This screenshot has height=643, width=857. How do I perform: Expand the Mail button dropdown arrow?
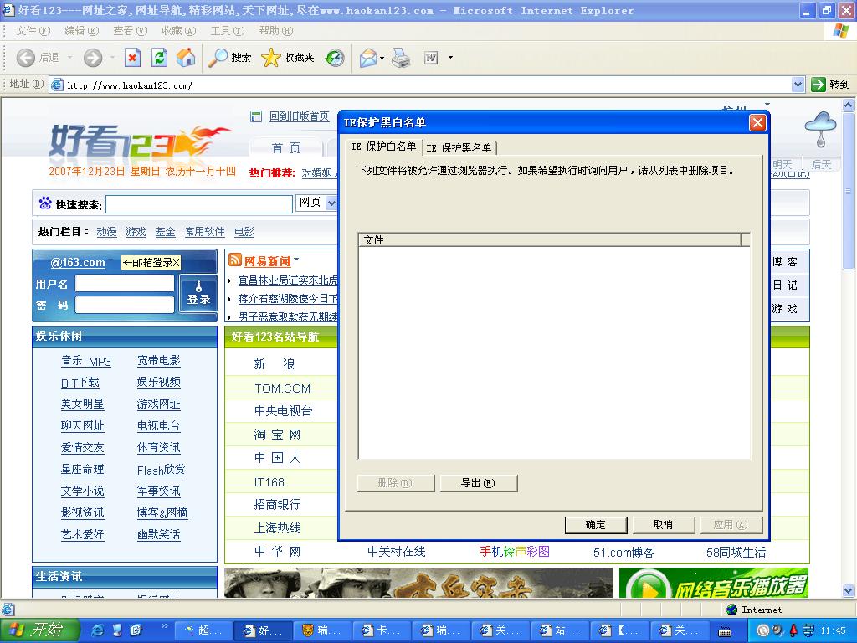382,58
